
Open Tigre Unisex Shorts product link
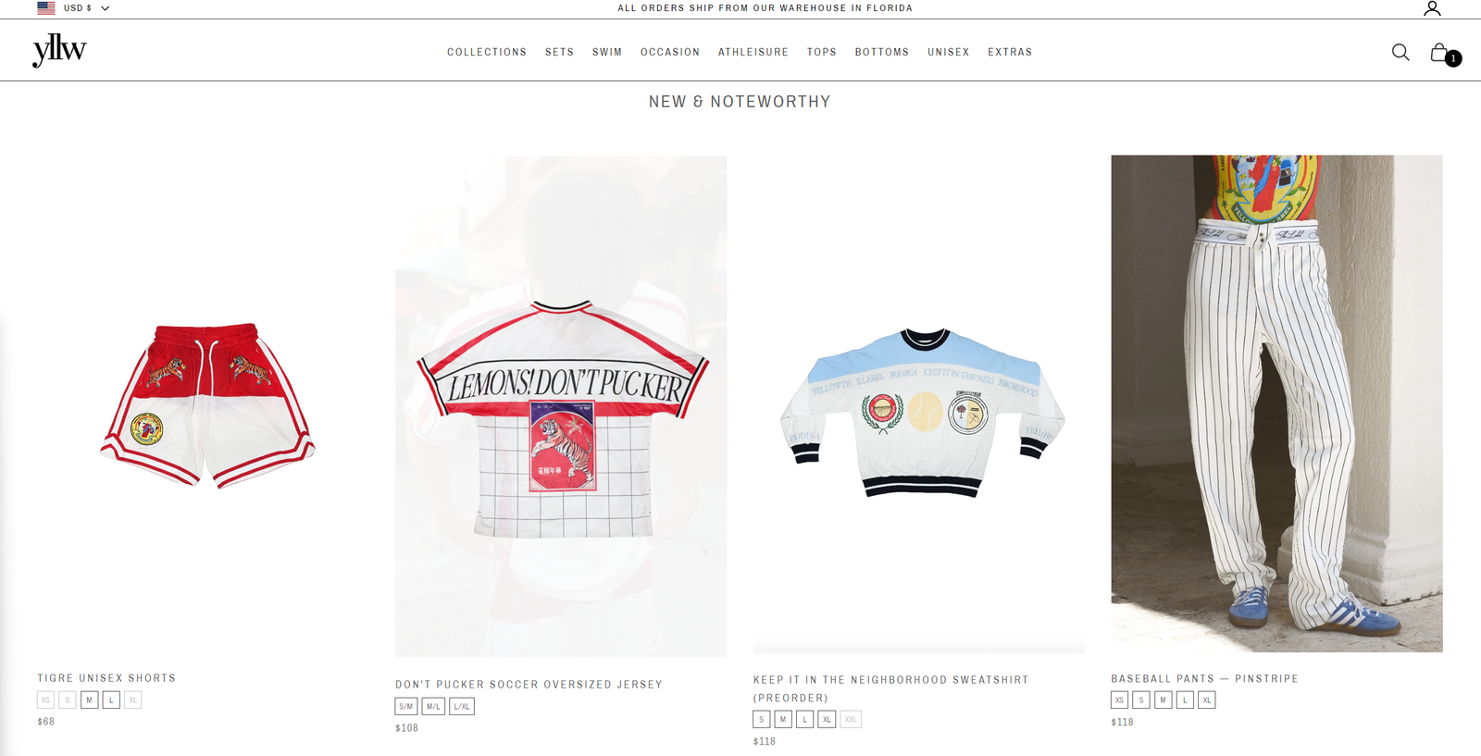[x=106, y=678]
